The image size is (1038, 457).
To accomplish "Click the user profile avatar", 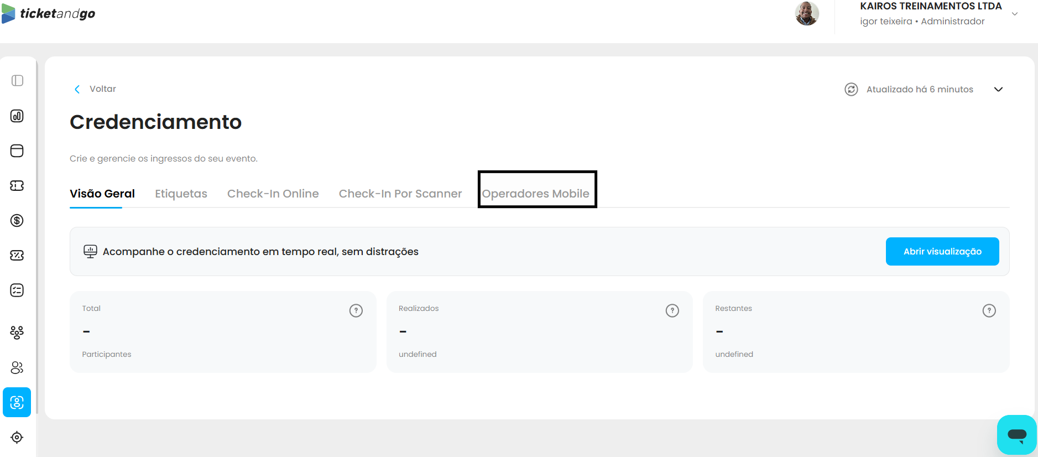I will click(x=807, y=13).
